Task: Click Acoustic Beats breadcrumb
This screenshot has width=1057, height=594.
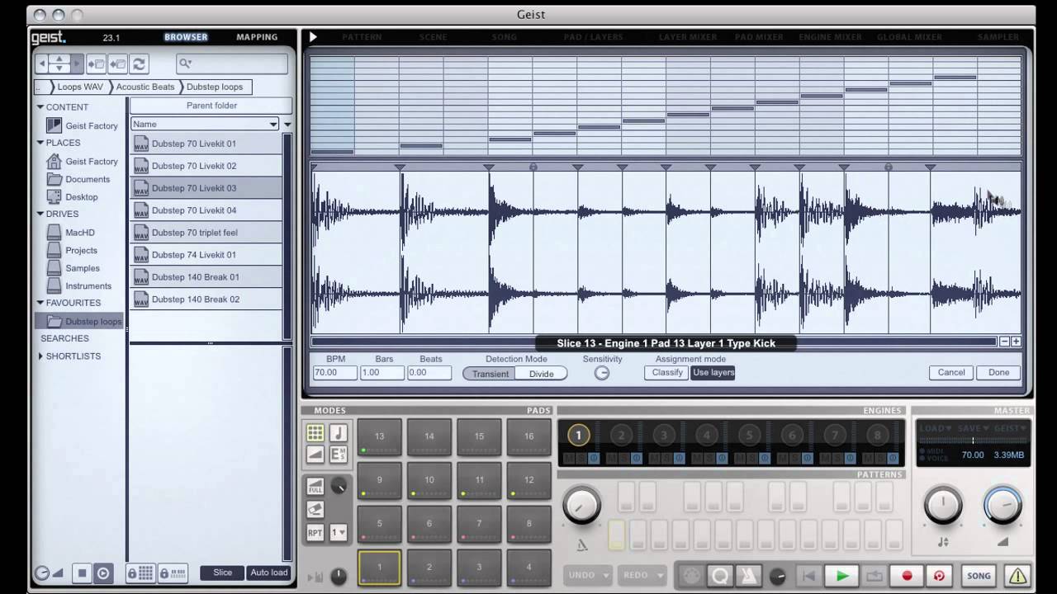Action: tap(145, 87)
